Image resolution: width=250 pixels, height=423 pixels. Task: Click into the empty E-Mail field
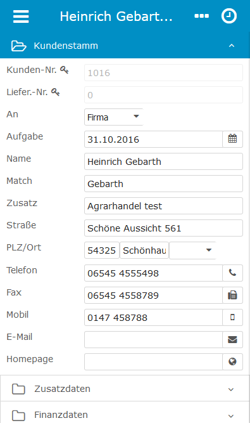point(153,339)
